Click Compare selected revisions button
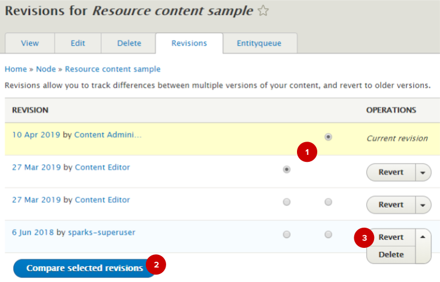Viewport: 440px width, 282px height. [x=85, y=268]
